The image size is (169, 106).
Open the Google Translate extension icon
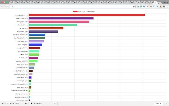click(x=144, y=6)
